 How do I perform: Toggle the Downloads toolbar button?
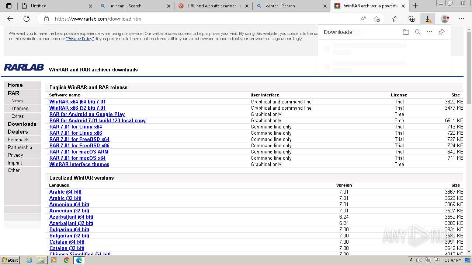(428, 19)
